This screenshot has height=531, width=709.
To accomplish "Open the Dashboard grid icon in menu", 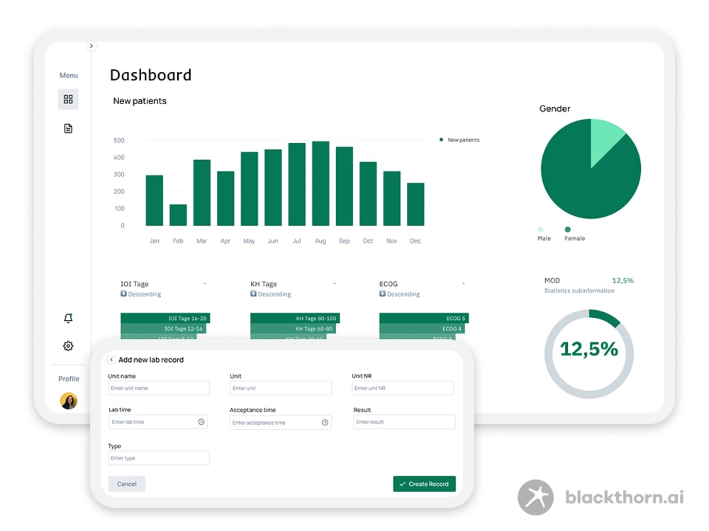I will pyautogui.click(x=68, y=99).
